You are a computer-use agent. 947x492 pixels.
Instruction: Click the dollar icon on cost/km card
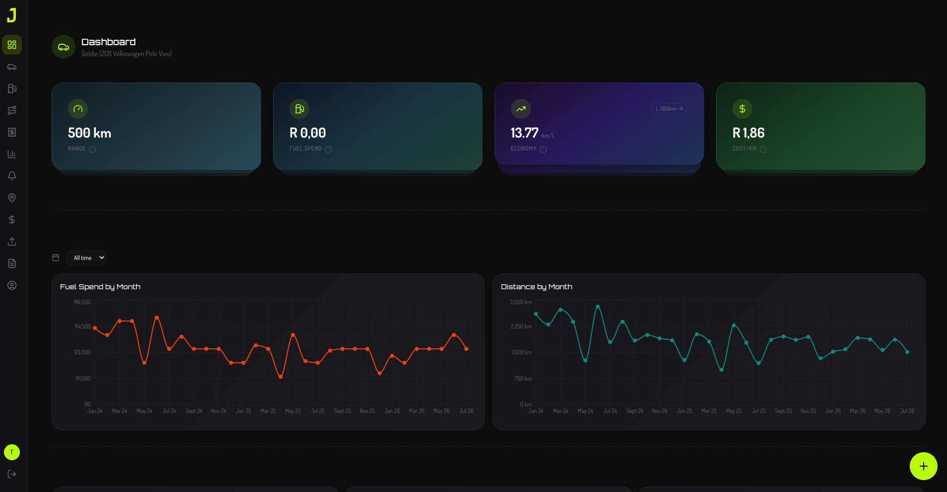coord(742,109)
